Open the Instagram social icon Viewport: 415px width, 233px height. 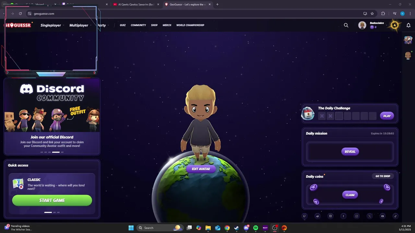tap(357, 216)
